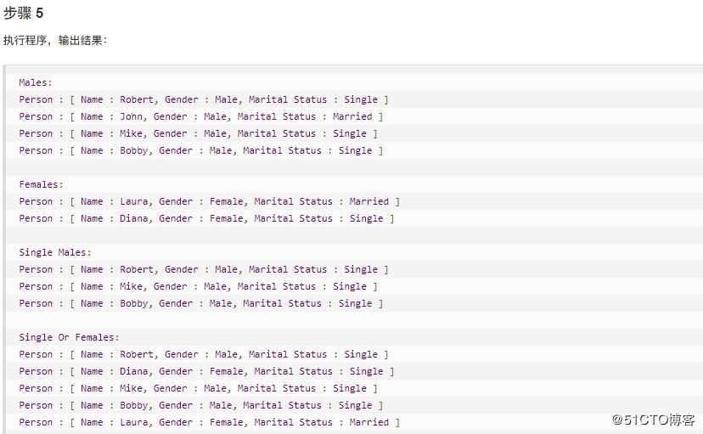Click the "Single Males:" header line

55,252
